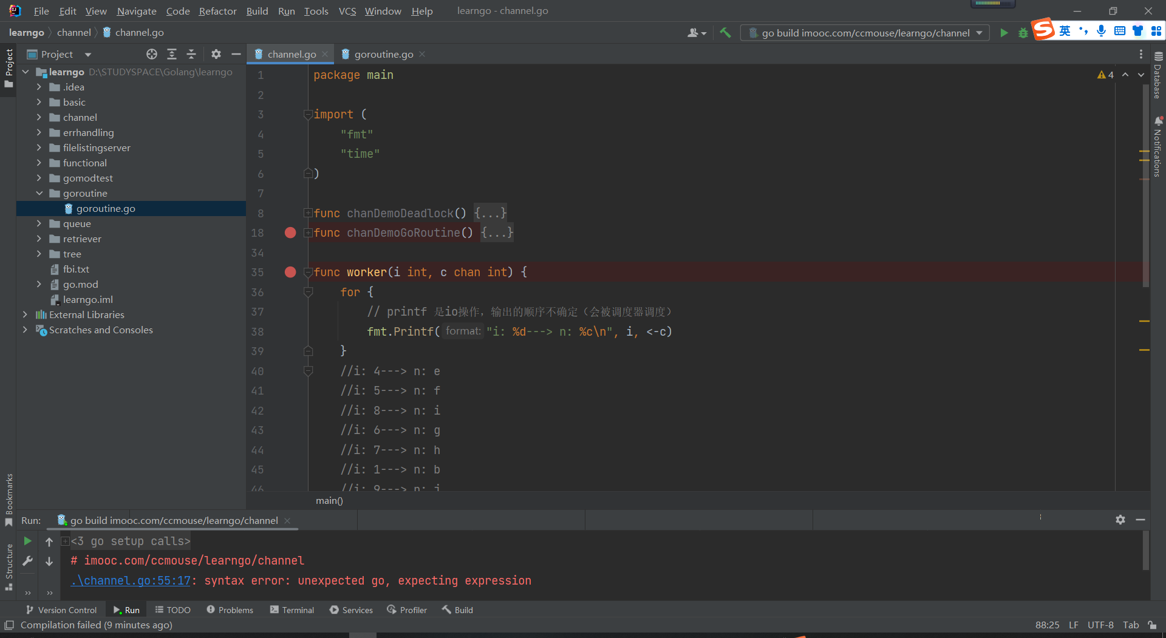The width and height of the screenshot is (1166, 638).
Task: Switch to goroutine.go editor tab
Action: click(383, 55)
